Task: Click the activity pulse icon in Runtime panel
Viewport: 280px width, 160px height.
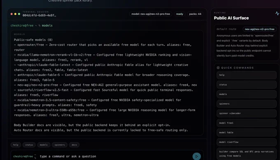Action: tap(277, 14)
